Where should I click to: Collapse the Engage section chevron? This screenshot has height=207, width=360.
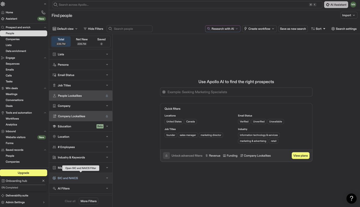coord(45,58)
